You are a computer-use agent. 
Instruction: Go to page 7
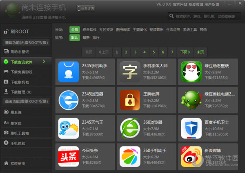pyautogui.click(x=172, y=52)
